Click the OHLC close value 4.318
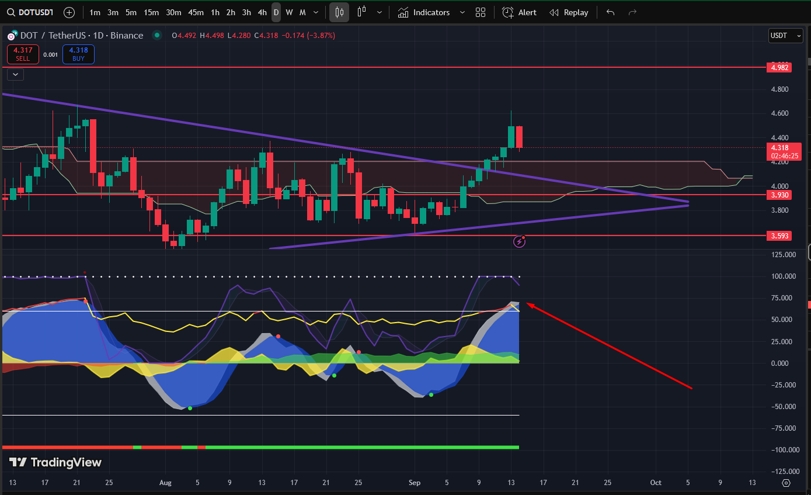Image resolution: width=811 pixels, height=495 pixels. pos(269,35)
